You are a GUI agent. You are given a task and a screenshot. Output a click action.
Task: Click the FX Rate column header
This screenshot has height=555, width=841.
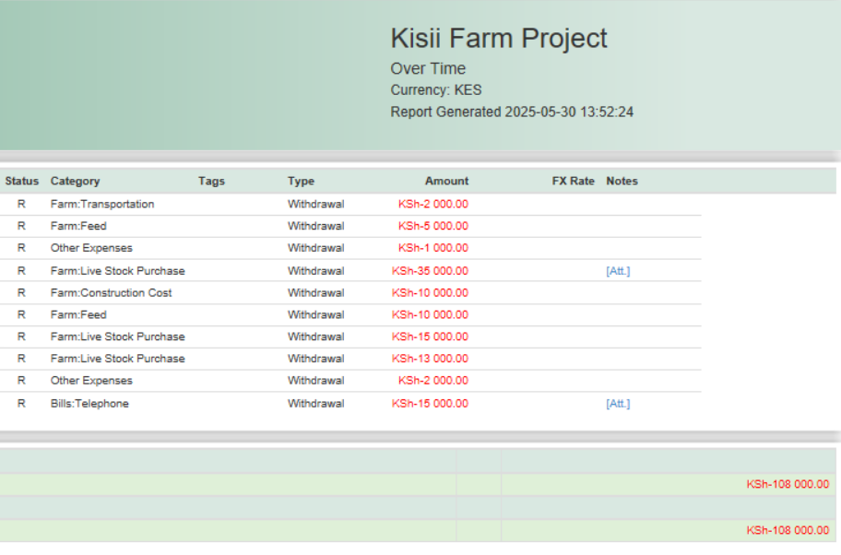click(x=573, y=182)
